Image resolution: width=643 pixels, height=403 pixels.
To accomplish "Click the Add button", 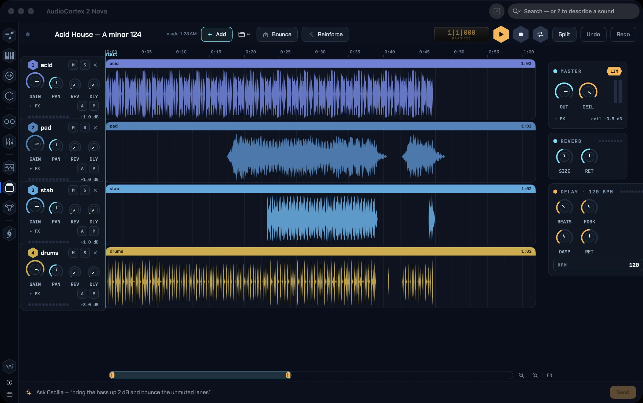I will pos(217,34).
